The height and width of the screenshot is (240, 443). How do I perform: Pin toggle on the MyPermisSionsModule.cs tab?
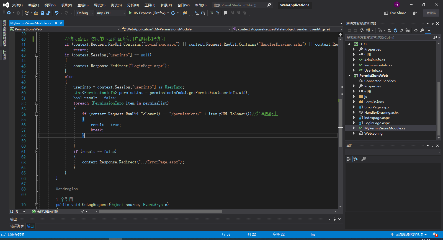[56, 23]
